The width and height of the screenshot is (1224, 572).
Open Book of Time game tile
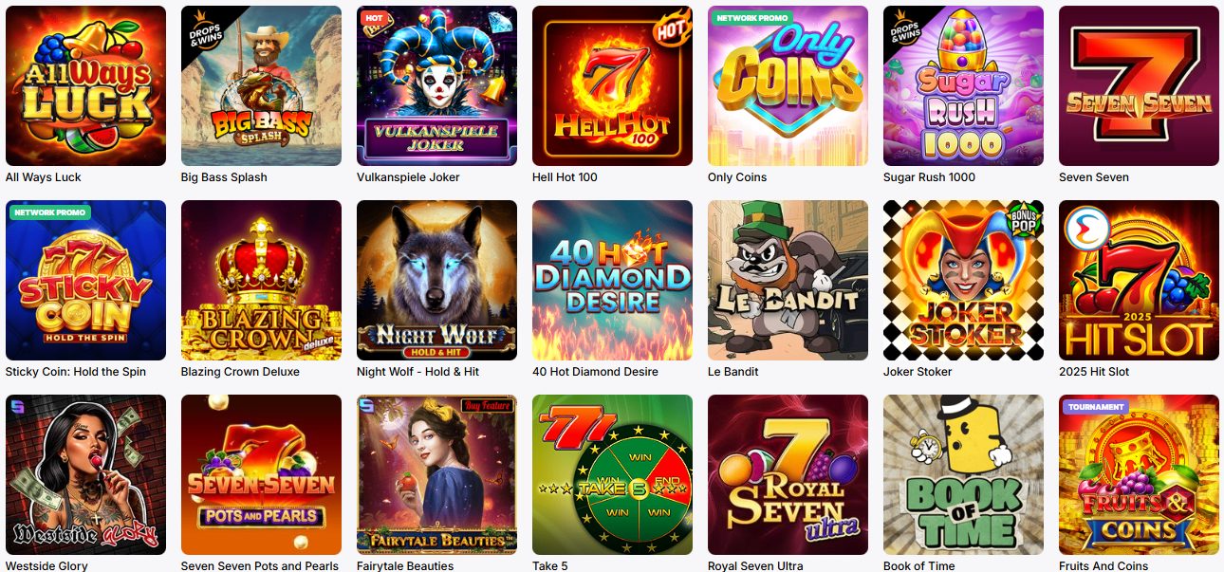963,474
